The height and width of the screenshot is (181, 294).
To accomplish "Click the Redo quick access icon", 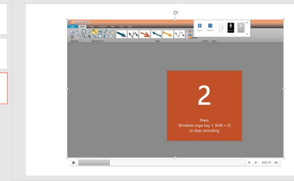I will (87, 22).
